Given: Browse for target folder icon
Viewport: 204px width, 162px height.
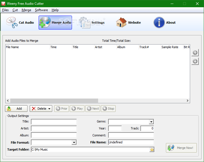Looking at the screenshot, I should (x=152, y=150).
